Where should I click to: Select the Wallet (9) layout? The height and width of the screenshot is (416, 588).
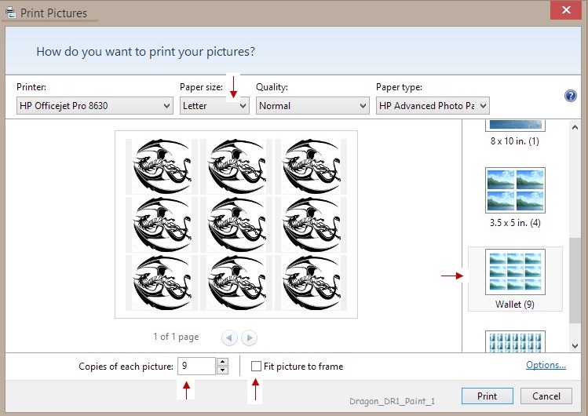coord(515,278)
